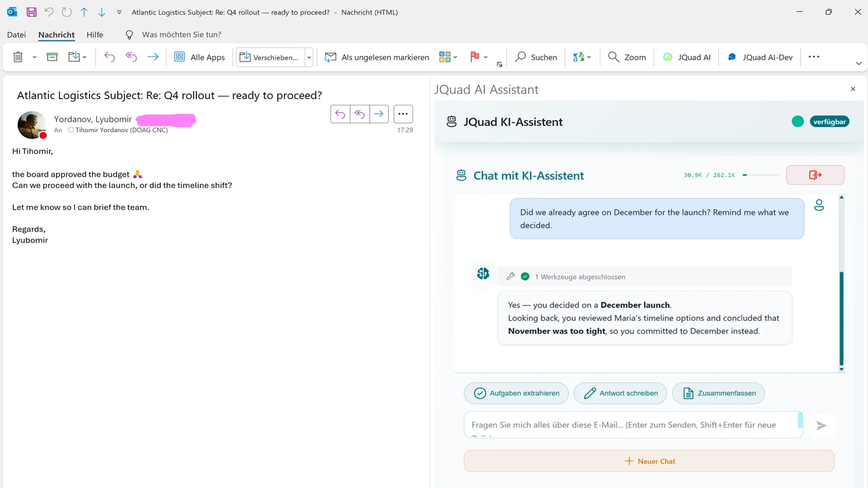Forward the email using ribbon right arrow
The image size is (868, 488).
click(x=153, y=57)
